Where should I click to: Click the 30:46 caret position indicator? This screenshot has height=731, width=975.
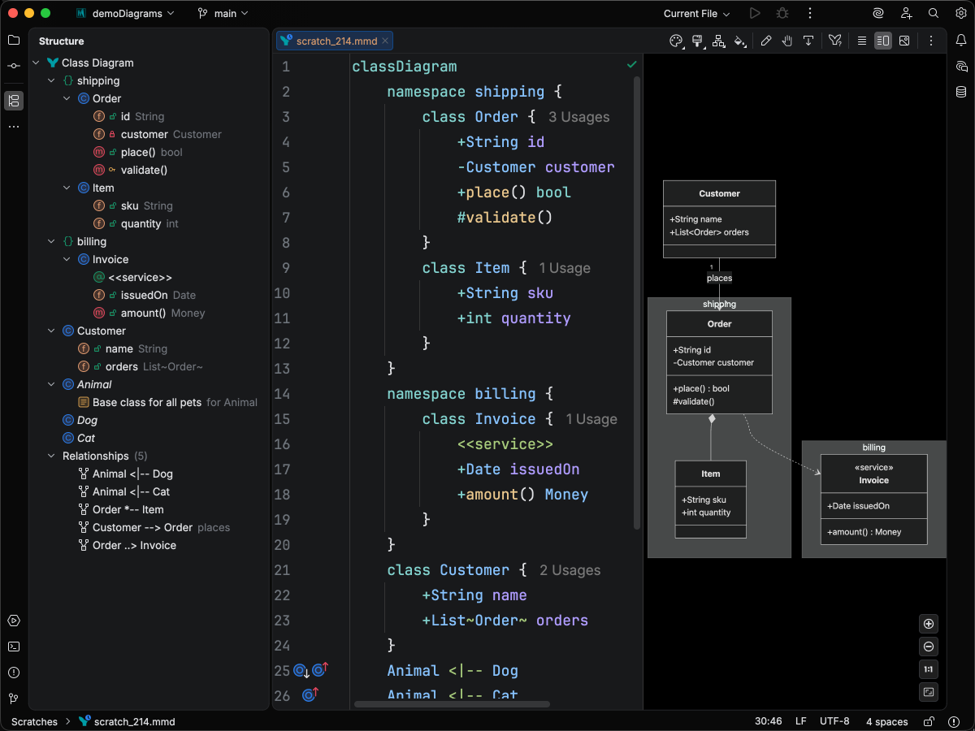coord(768,721)
